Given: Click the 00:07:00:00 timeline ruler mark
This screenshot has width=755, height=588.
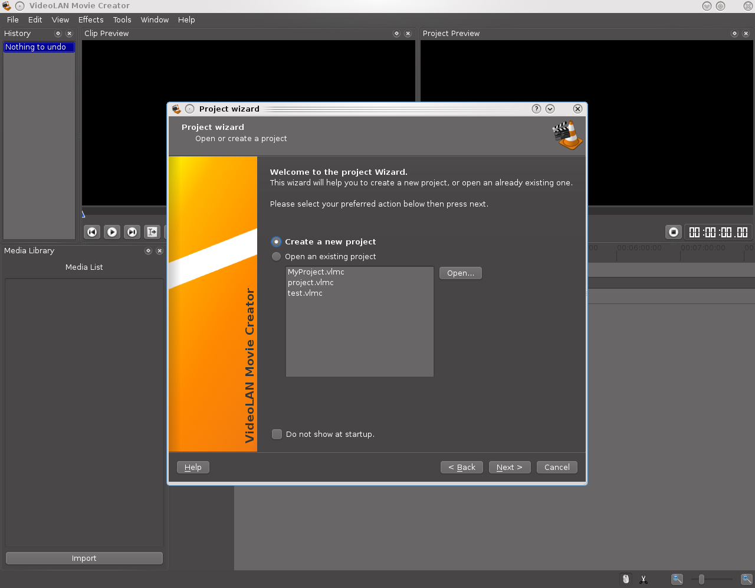Looking at the screenshot, I should pyautogui.click(x=703, y=248).
